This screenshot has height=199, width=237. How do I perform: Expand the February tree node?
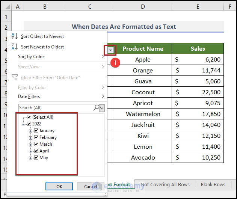31,137
